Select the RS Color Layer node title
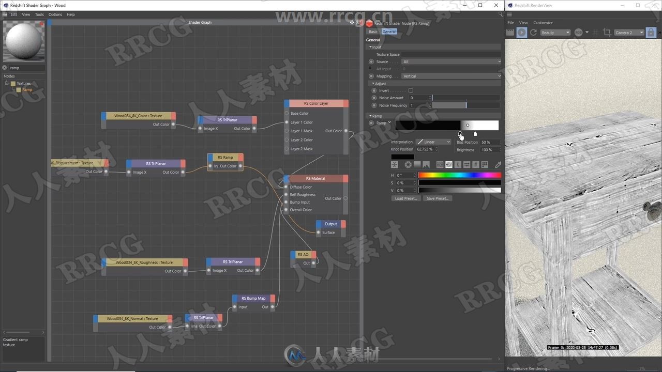The width and height of the screenshot is (662, 372). pos(316,103)
